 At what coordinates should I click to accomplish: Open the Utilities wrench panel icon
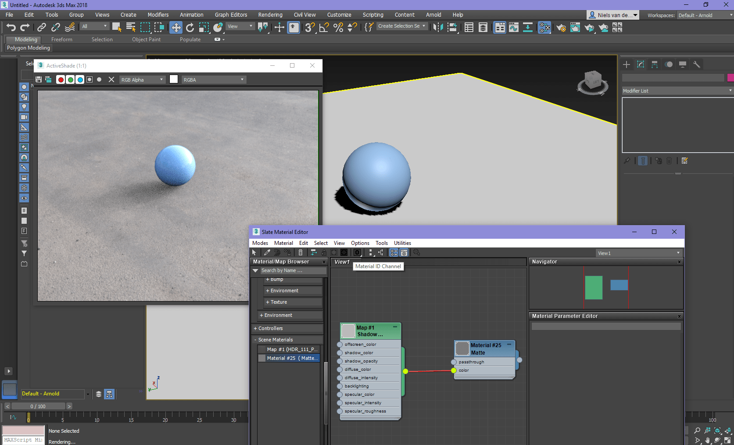697,65
